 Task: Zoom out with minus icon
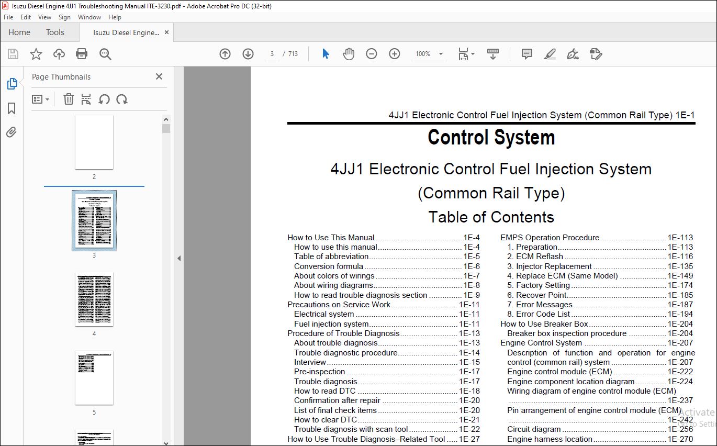pyautogui.click(x=372, y=54)
